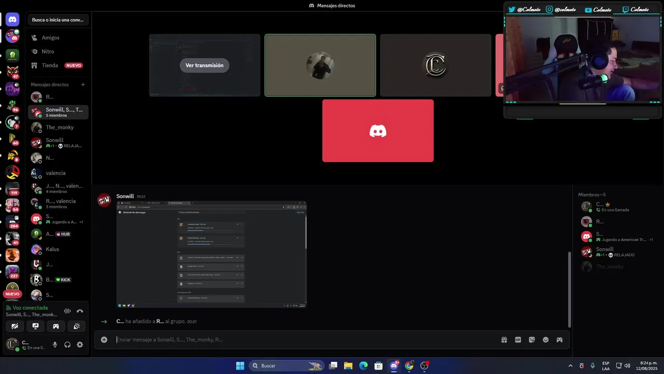
Task: Open noise suppression waveform icon
Action: click(x=67, y=311)
